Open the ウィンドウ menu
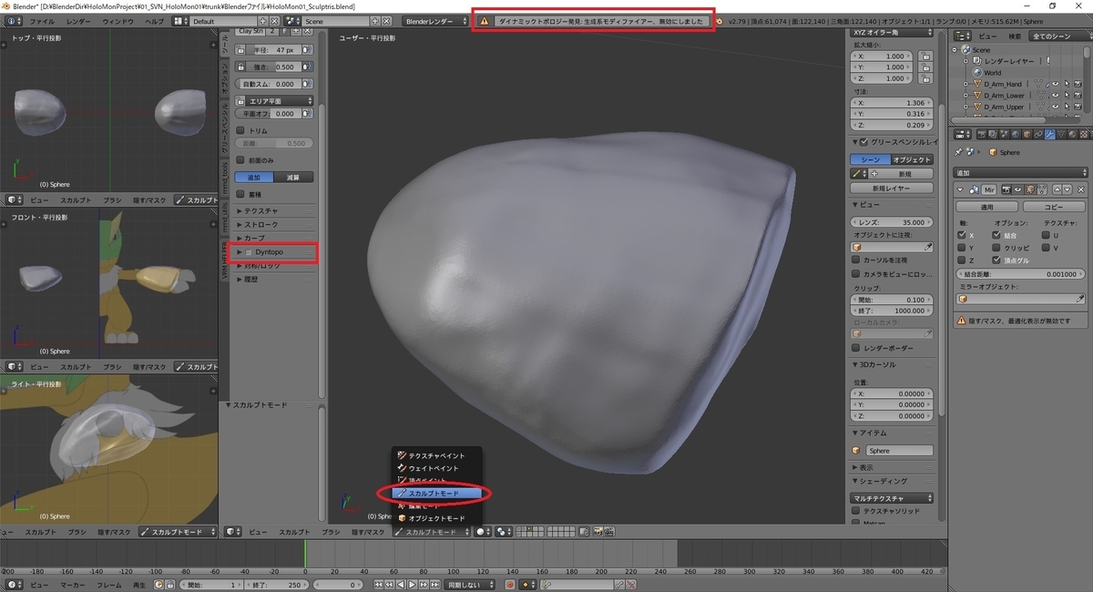The image size is (1093, 592). (118, 20)
